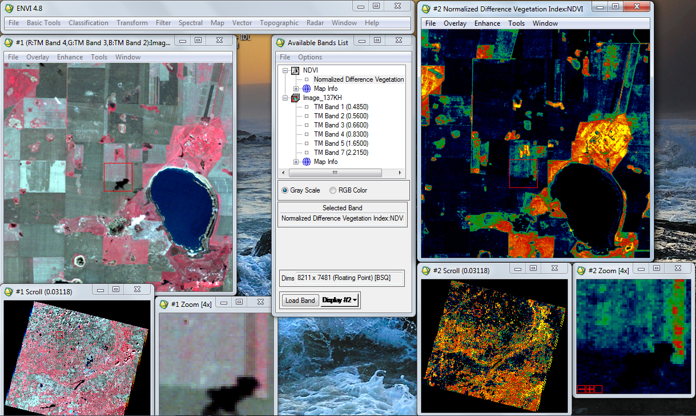
Task: Open the Classification menu in ENVI
Action: 88,23
